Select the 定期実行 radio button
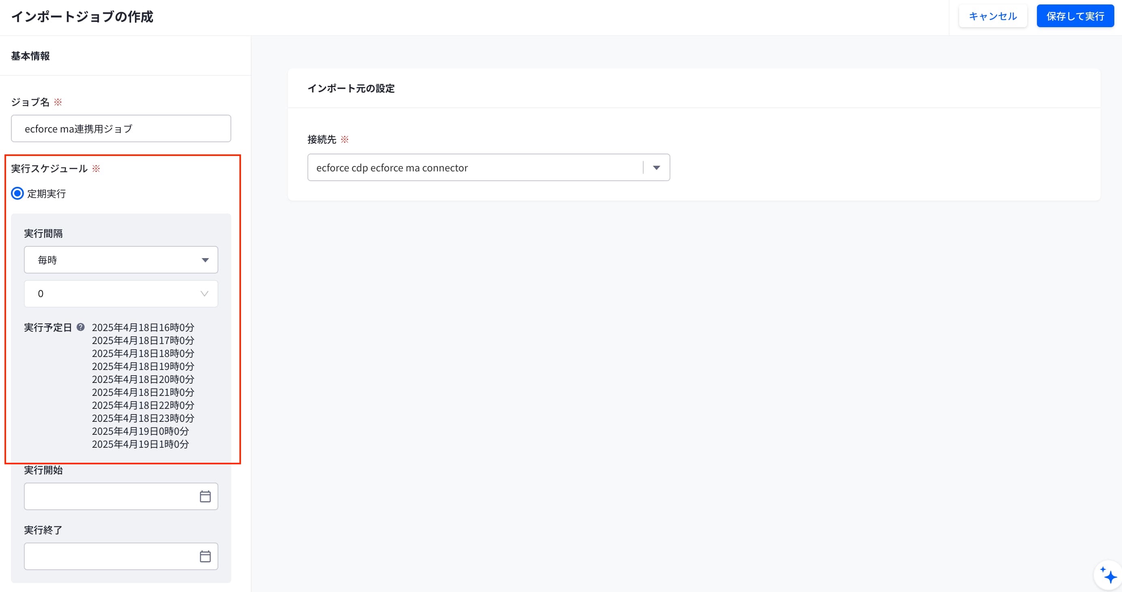The height and width of the screenshot is (592, 1122). [x=17, y=193]
